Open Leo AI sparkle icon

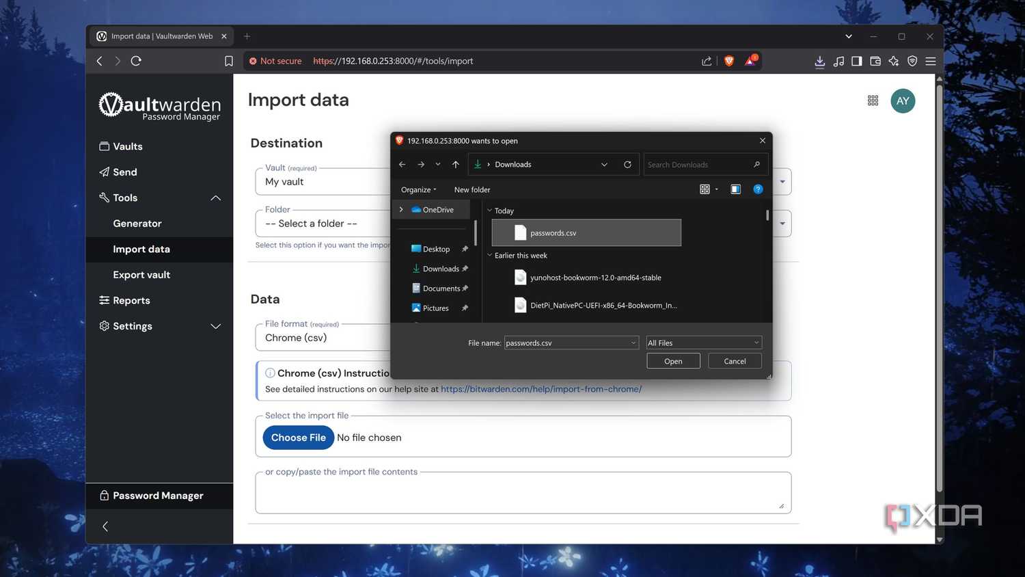894,61
